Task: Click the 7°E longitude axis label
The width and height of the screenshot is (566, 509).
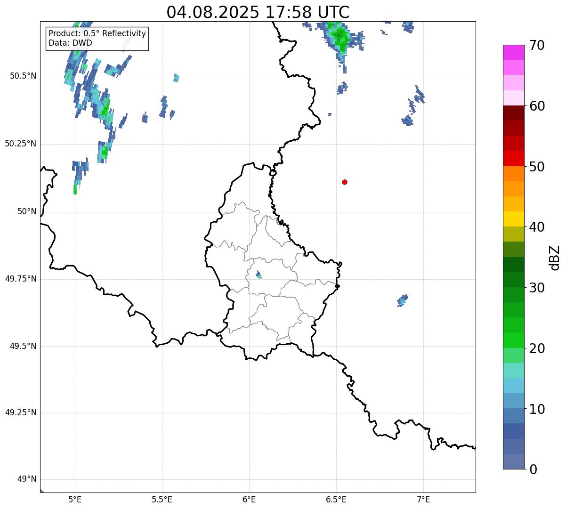Action: [x=424, y=499]
